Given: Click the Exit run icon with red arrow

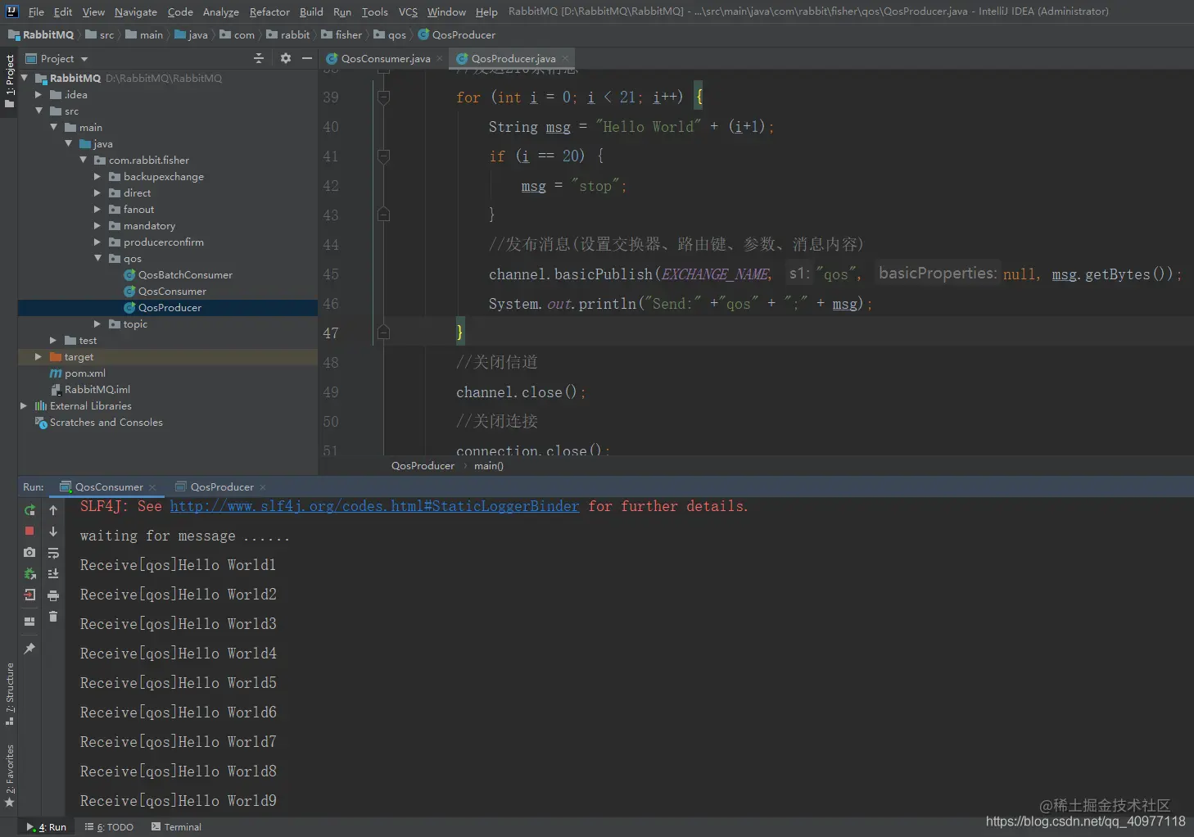Looking at the screenshot, I should 29,595.
